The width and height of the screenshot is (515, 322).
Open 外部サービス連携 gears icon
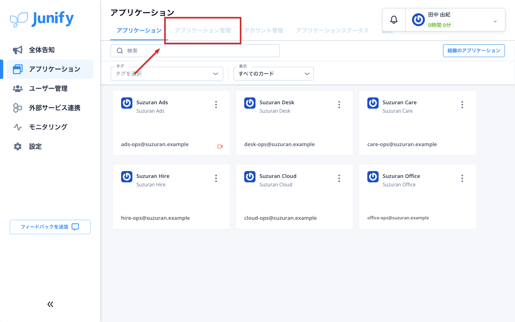coord(17,108)
